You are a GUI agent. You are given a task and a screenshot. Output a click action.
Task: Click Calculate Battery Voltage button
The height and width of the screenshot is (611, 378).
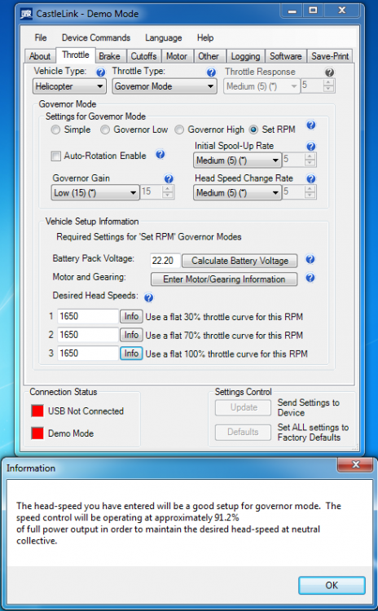[x=240, y=261]
